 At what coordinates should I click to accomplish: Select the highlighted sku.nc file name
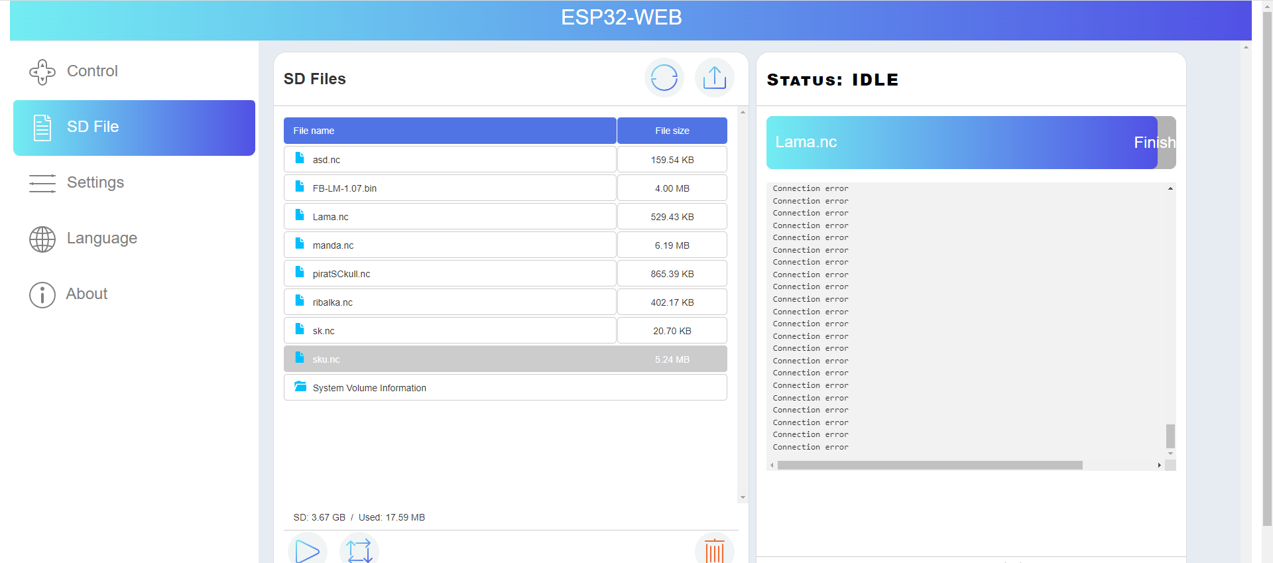click(326, 359)
